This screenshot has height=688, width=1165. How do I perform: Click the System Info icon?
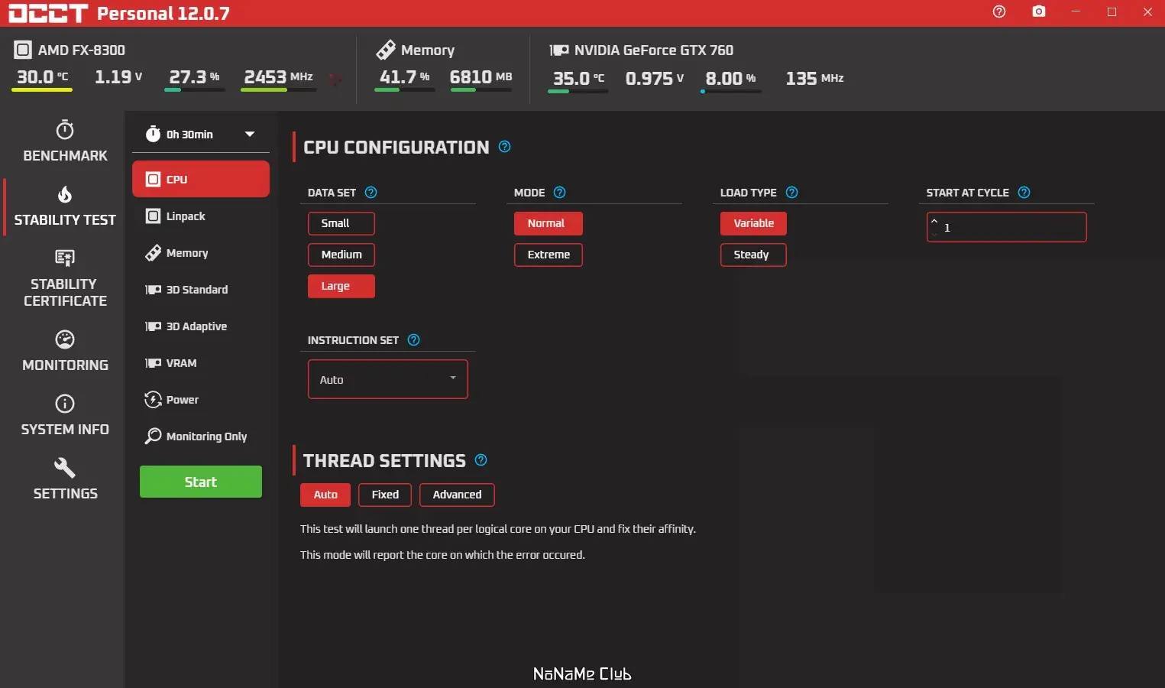tap(65, 404)
